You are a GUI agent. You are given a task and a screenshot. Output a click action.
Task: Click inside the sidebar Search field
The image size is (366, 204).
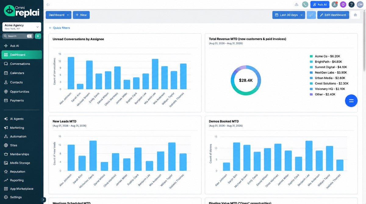[x=18, y=36]
